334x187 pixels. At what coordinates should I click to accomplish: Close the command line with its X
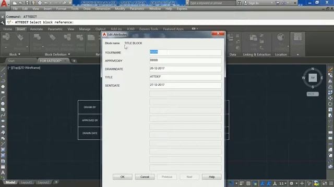(2, 17)
